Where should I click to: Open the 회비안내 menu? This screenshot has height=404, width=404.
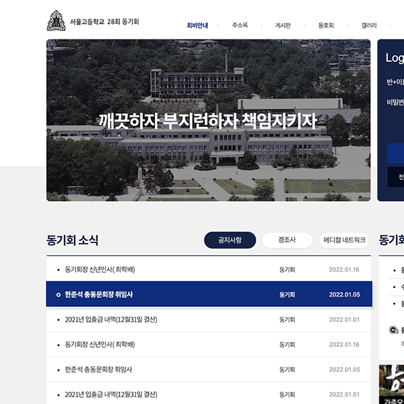coord(198,25)
